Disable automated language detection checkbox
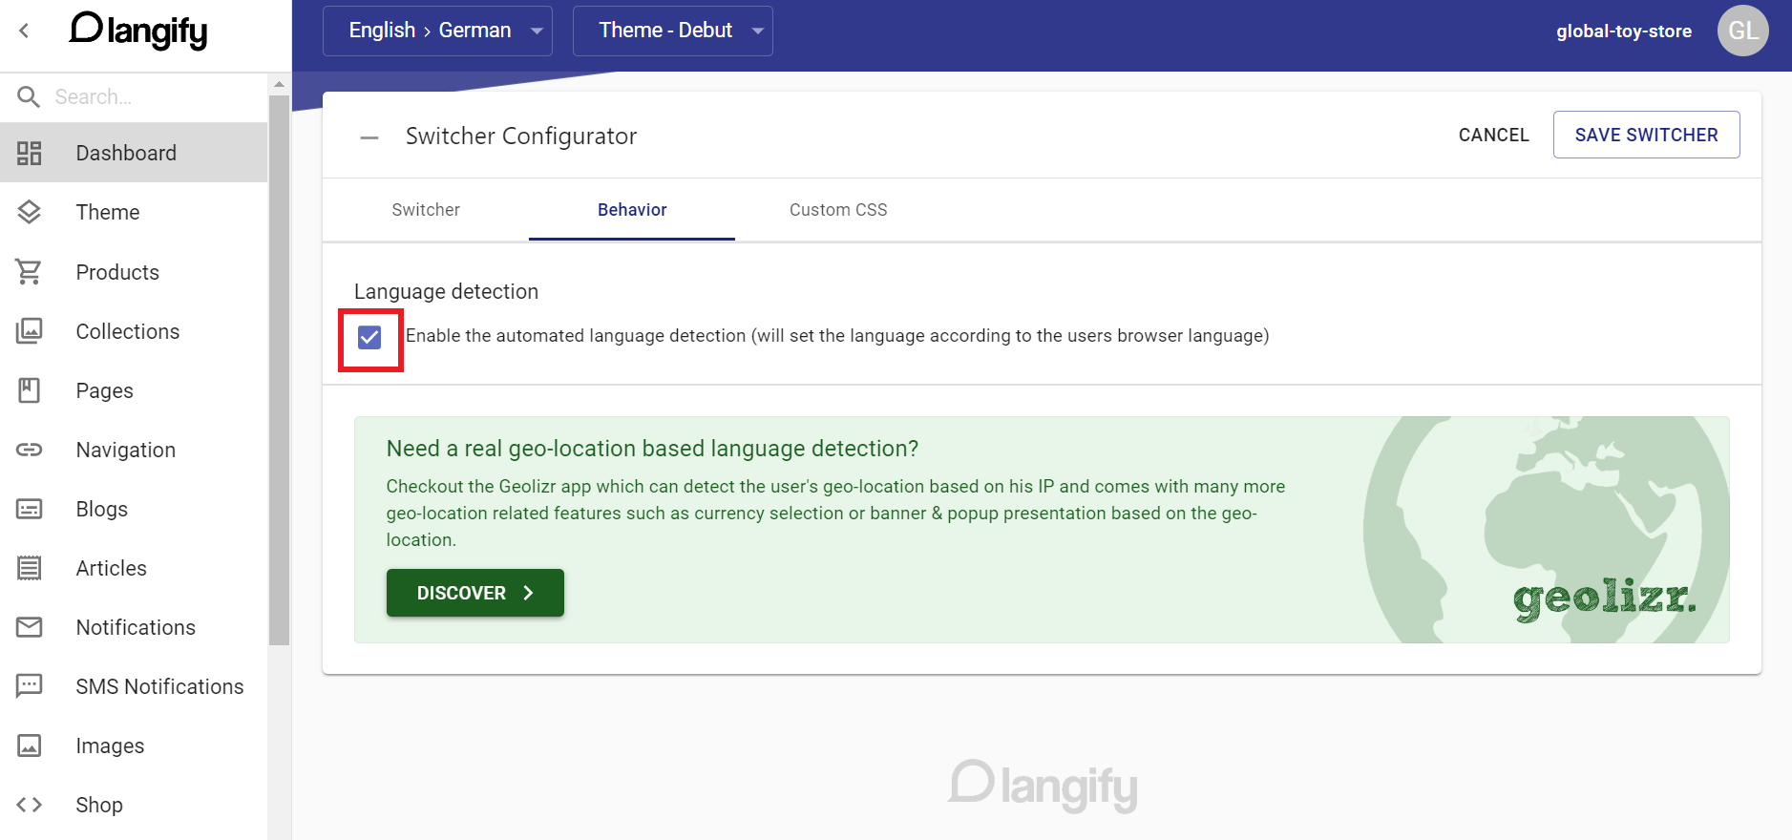1792x840 pixels. pos(369,337)
